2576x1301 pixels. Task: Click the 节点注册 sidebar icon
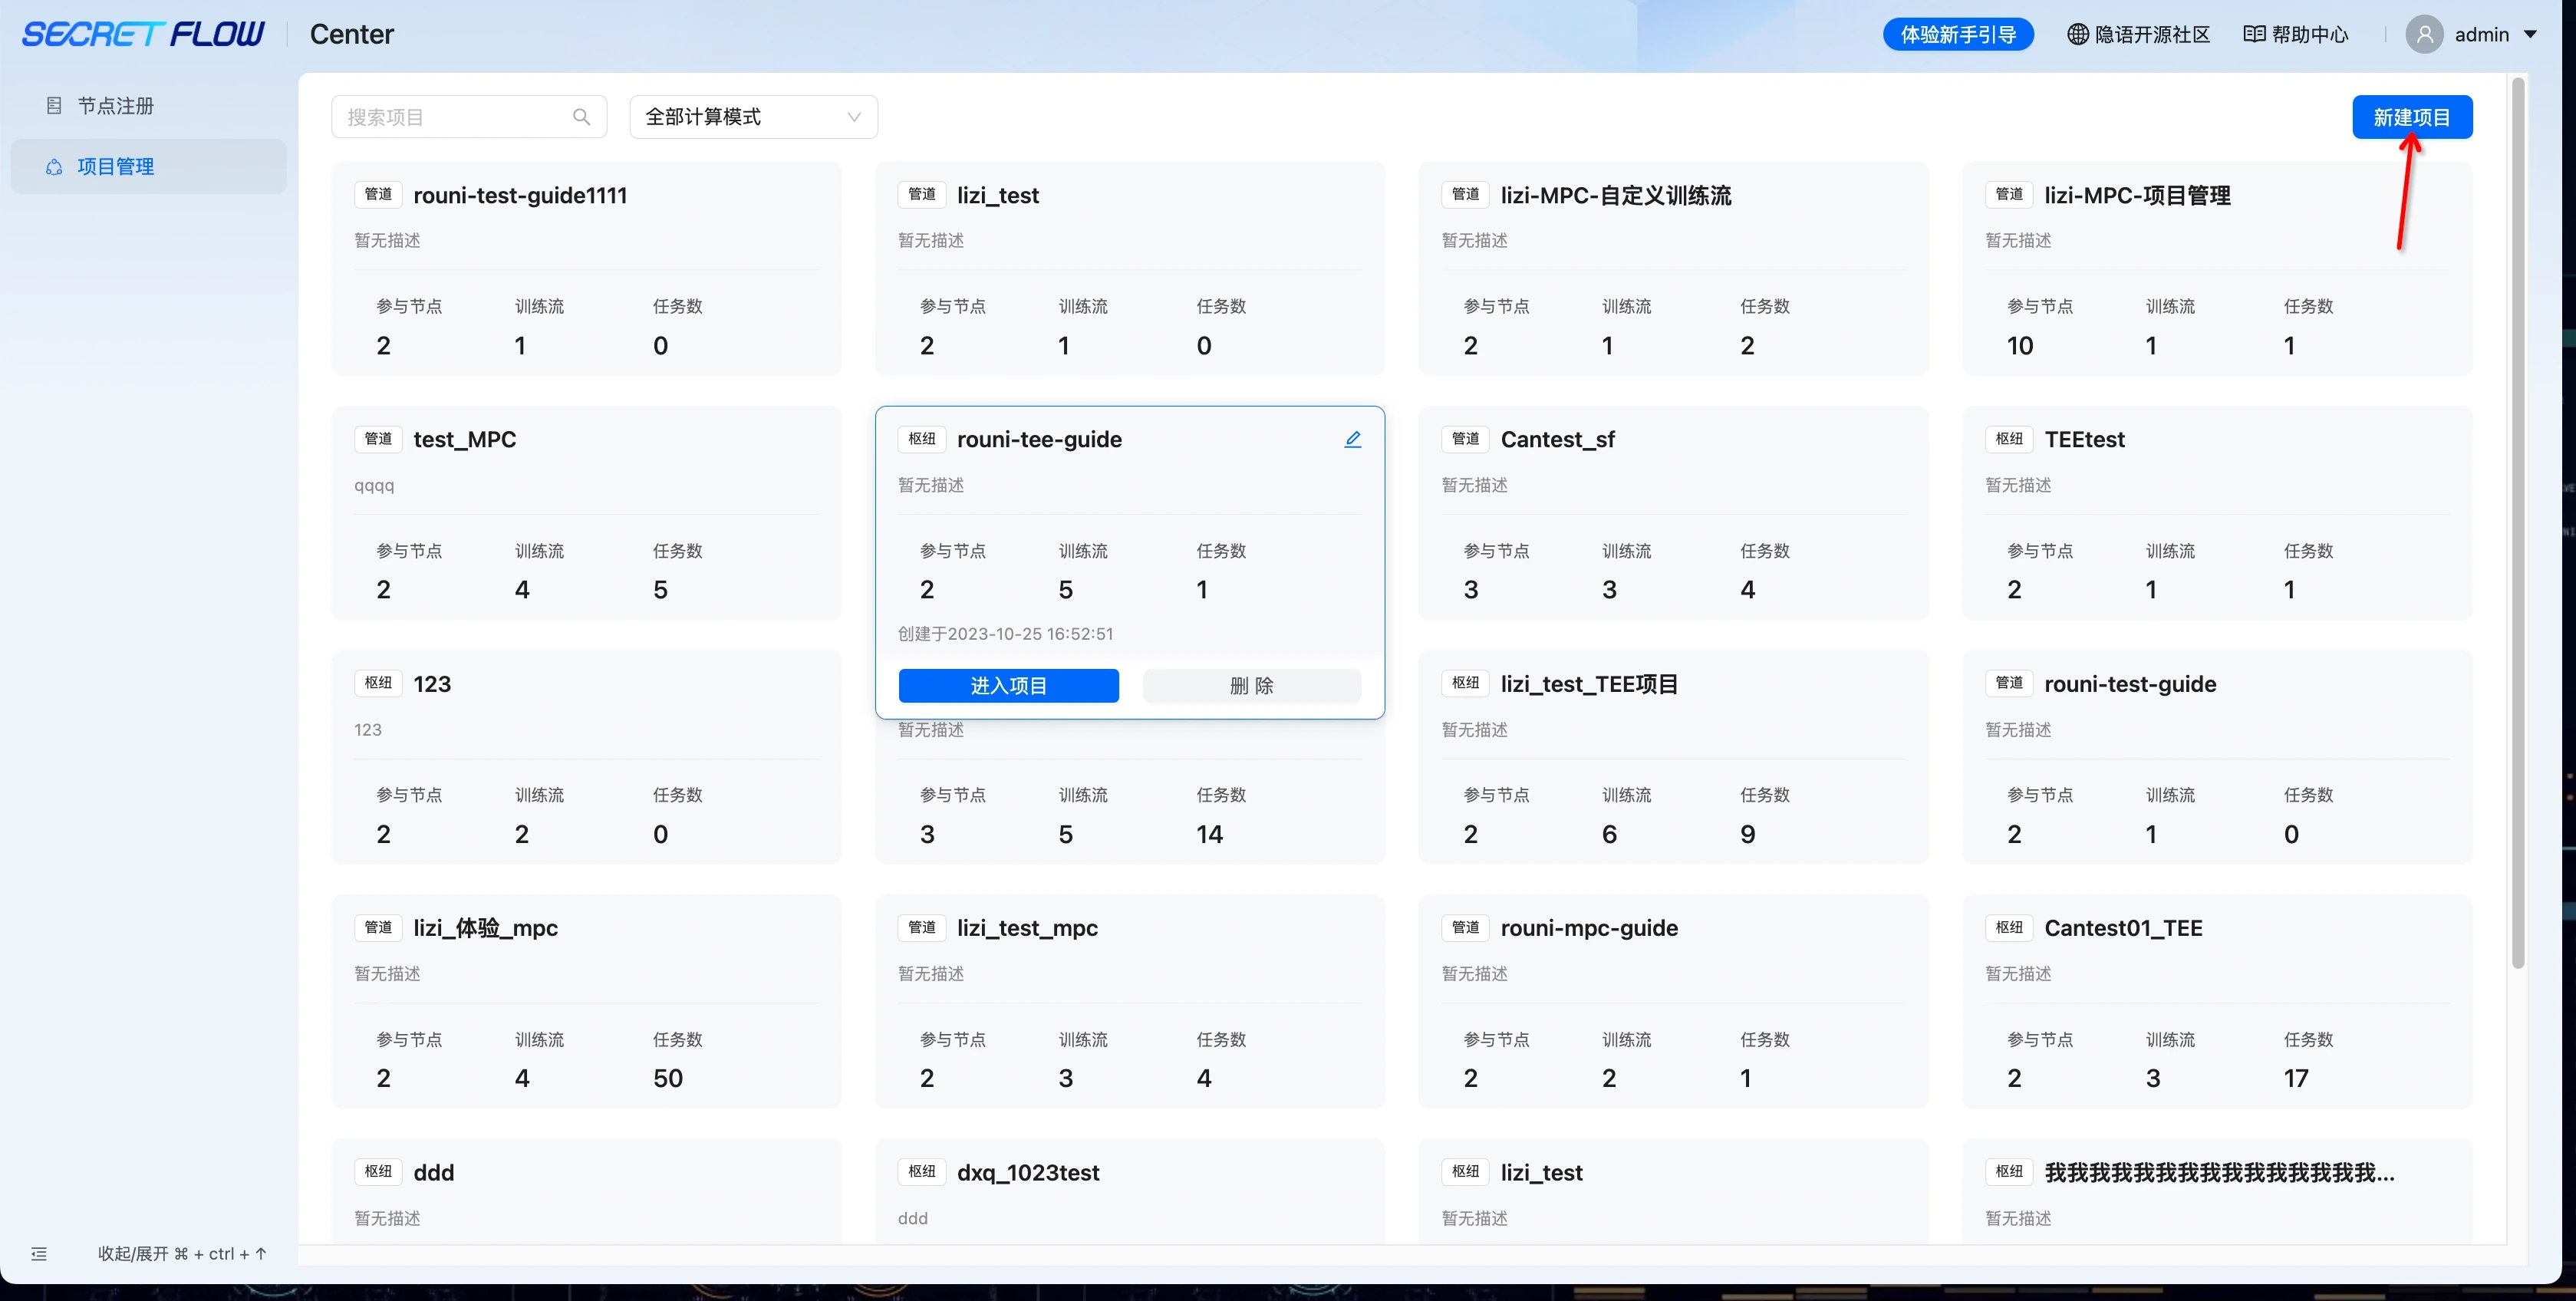coord(54,106)
